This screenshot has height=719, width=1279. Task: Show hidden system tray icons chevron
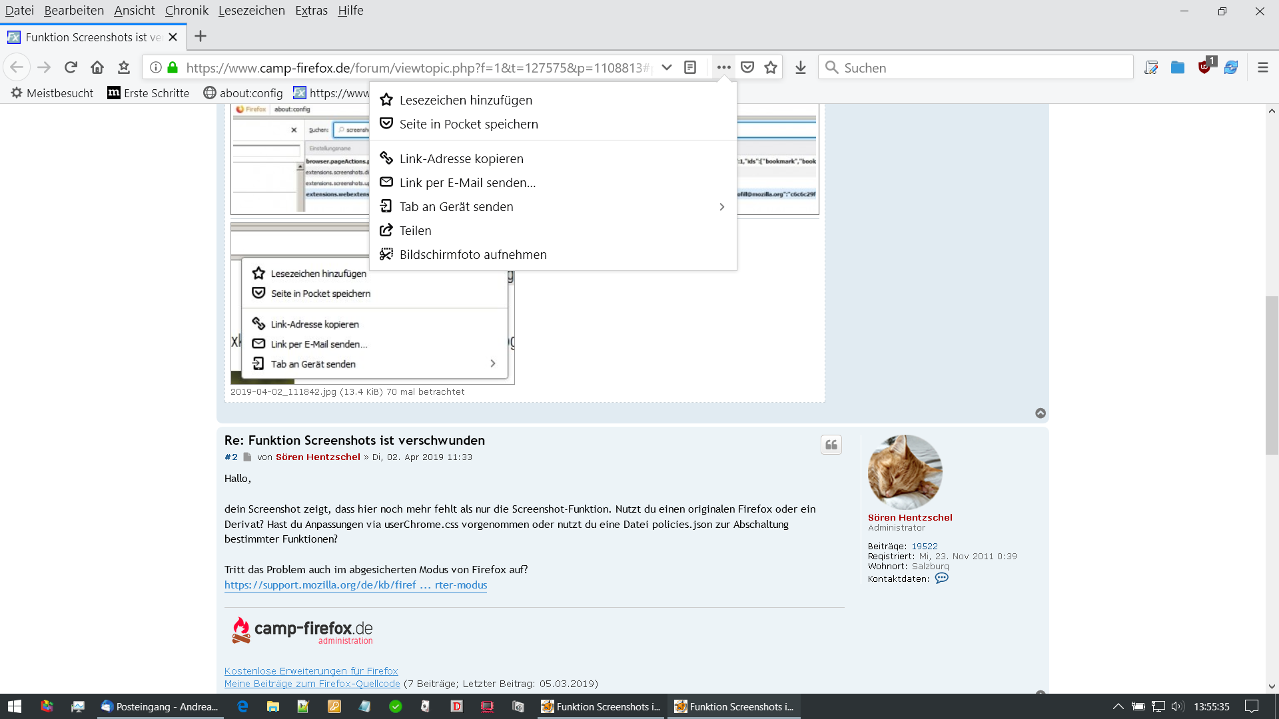[1118, 706]
